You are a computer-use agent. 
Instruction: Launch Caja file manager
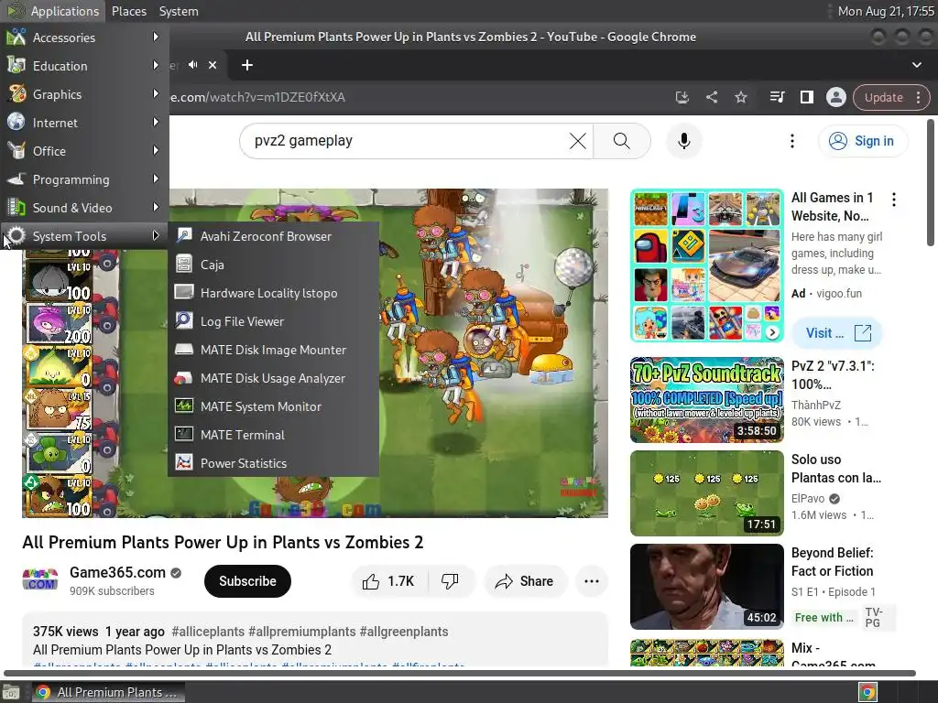(x=273, y=265)
